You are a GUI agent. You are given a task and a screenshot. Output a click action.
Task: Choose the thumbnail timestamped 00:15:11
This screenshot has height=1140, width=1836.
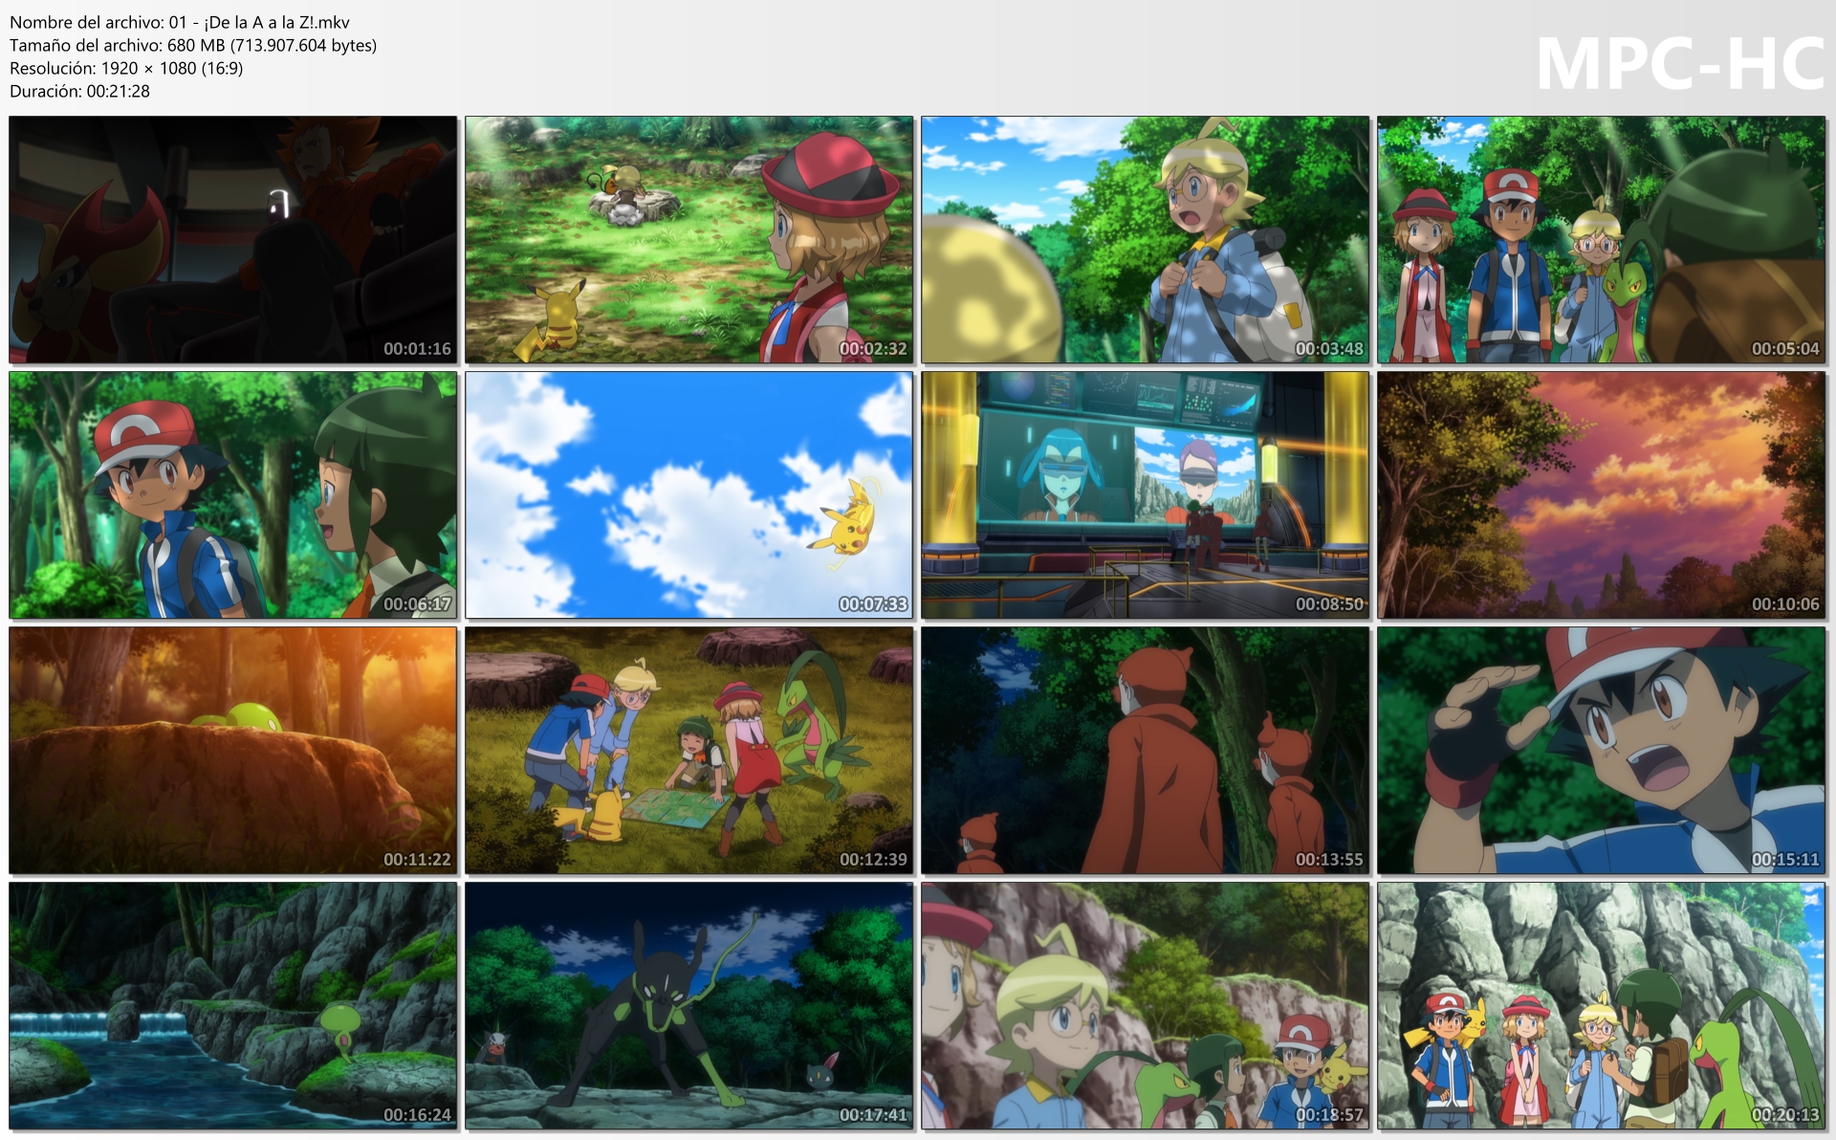[1602, 751]
